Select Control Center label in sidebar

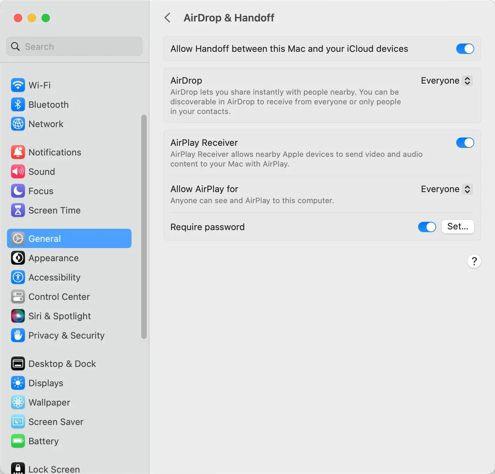(x=59, y=296)
